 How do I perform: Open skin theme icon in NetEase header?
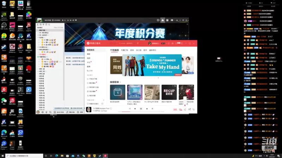tap(168, 43)
